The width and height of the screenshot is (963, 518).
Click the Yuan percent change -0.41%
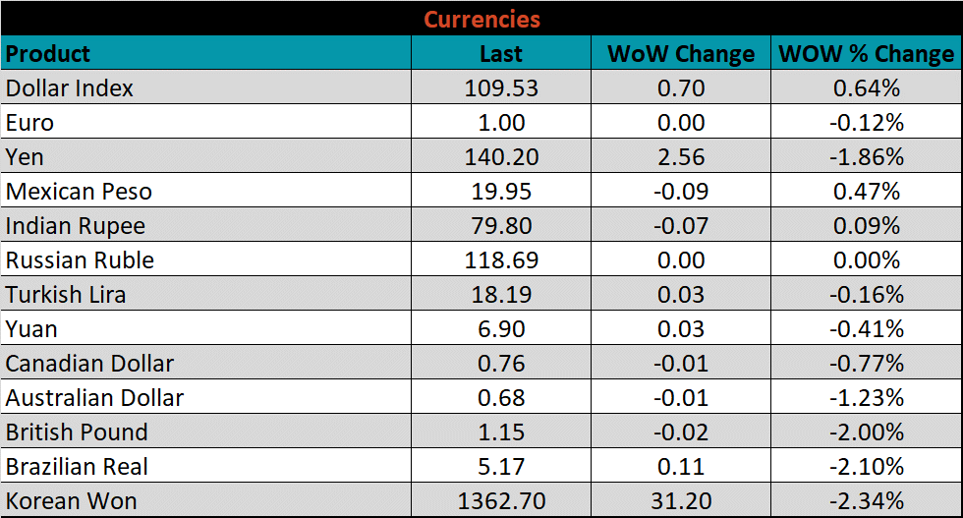(866, 329)
